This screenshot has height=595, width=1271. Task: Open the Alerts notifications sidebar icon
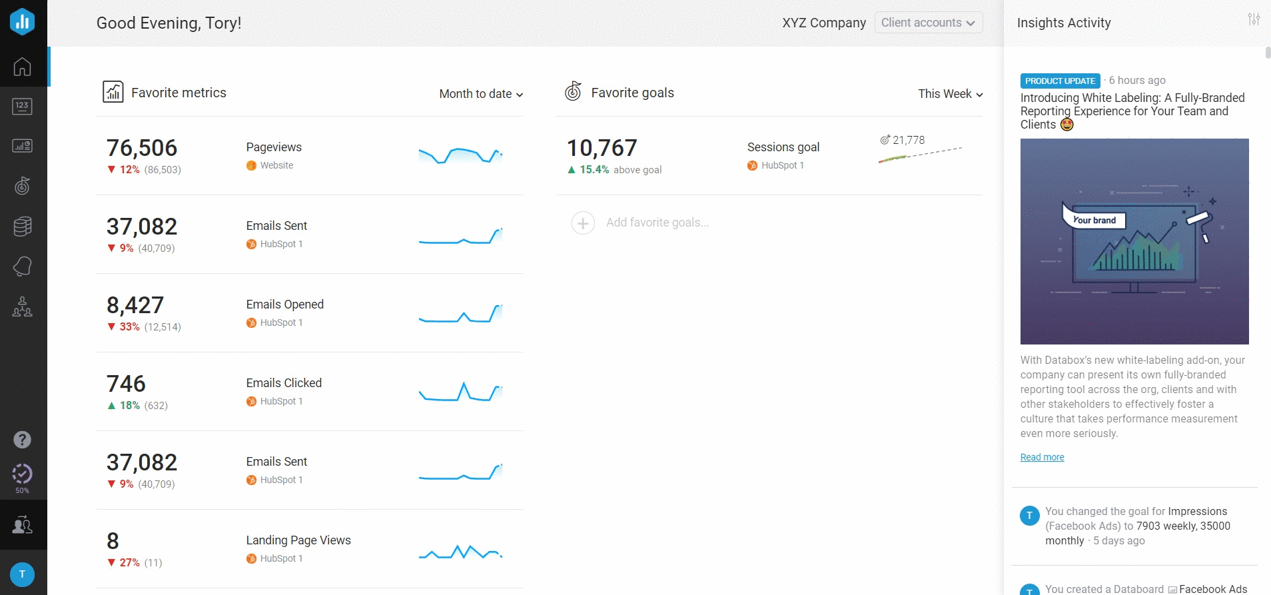pyautogui.click(x=22, y=267)
